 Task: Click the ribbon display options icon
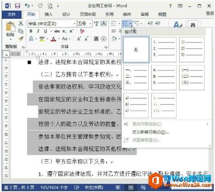coord(180,6)
